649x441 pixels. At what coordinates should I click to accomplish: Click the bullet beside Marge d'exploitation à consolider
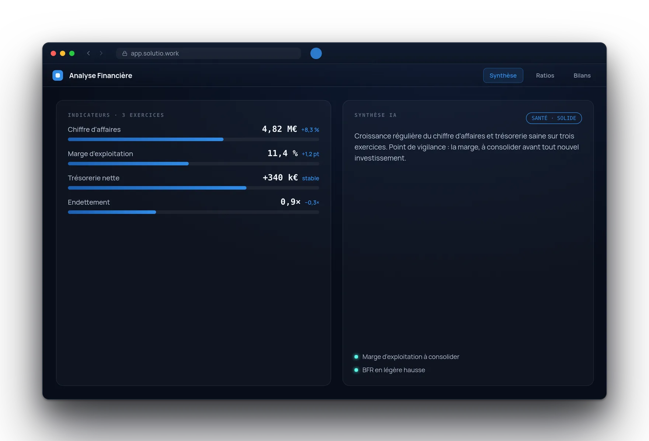[x=356, y=357]
